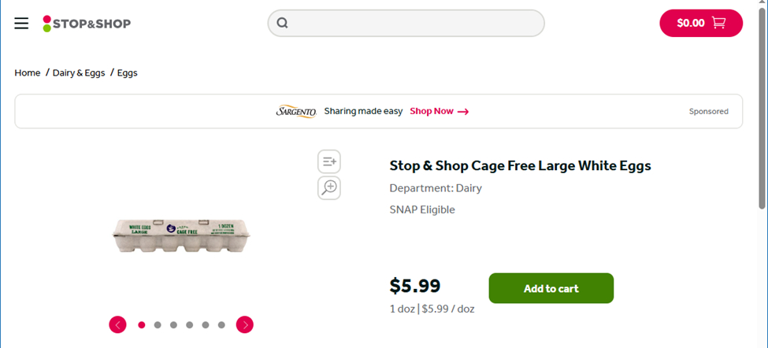Screen dimensions: 768x348
Task: Zoom into the product image
Action: [329, 187]
